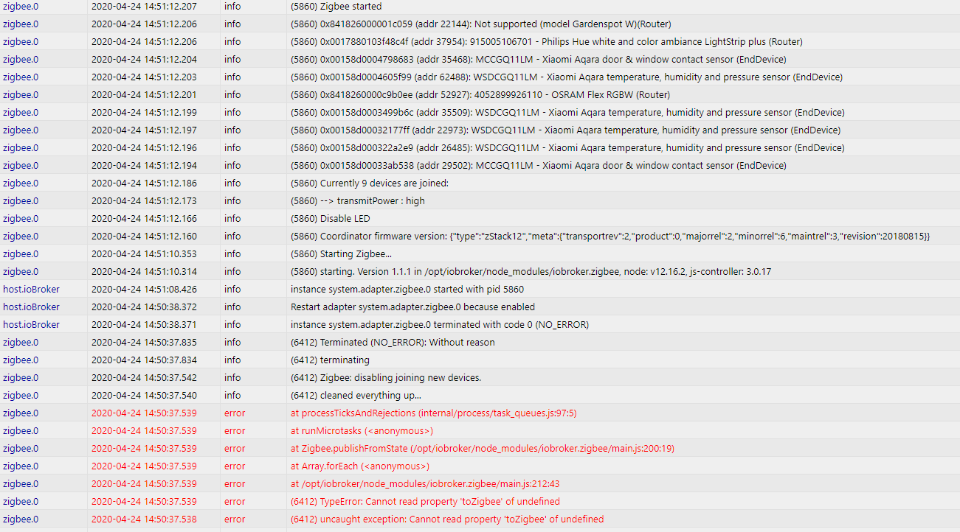Click the 'transmitPower : high' message
This screenshot has height=532, width=960.
(357, 201)
